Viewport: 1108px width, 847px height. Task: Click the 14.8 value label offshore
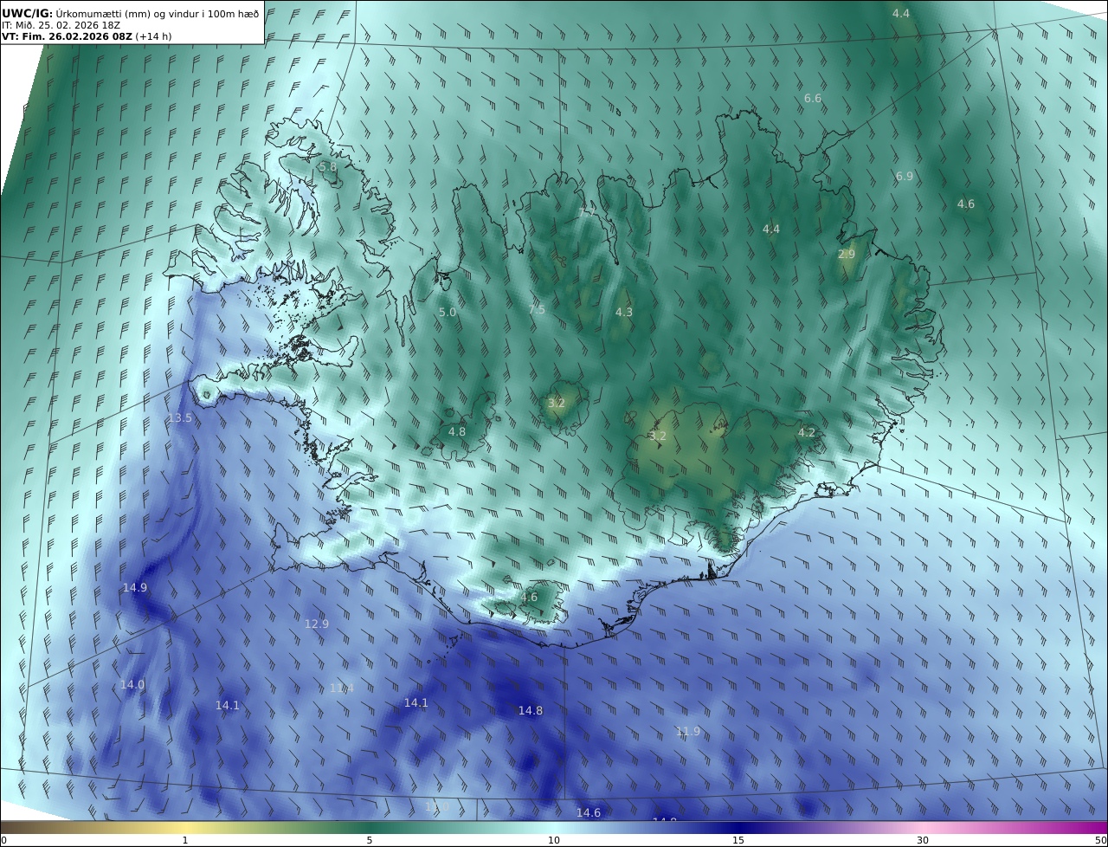531,710
